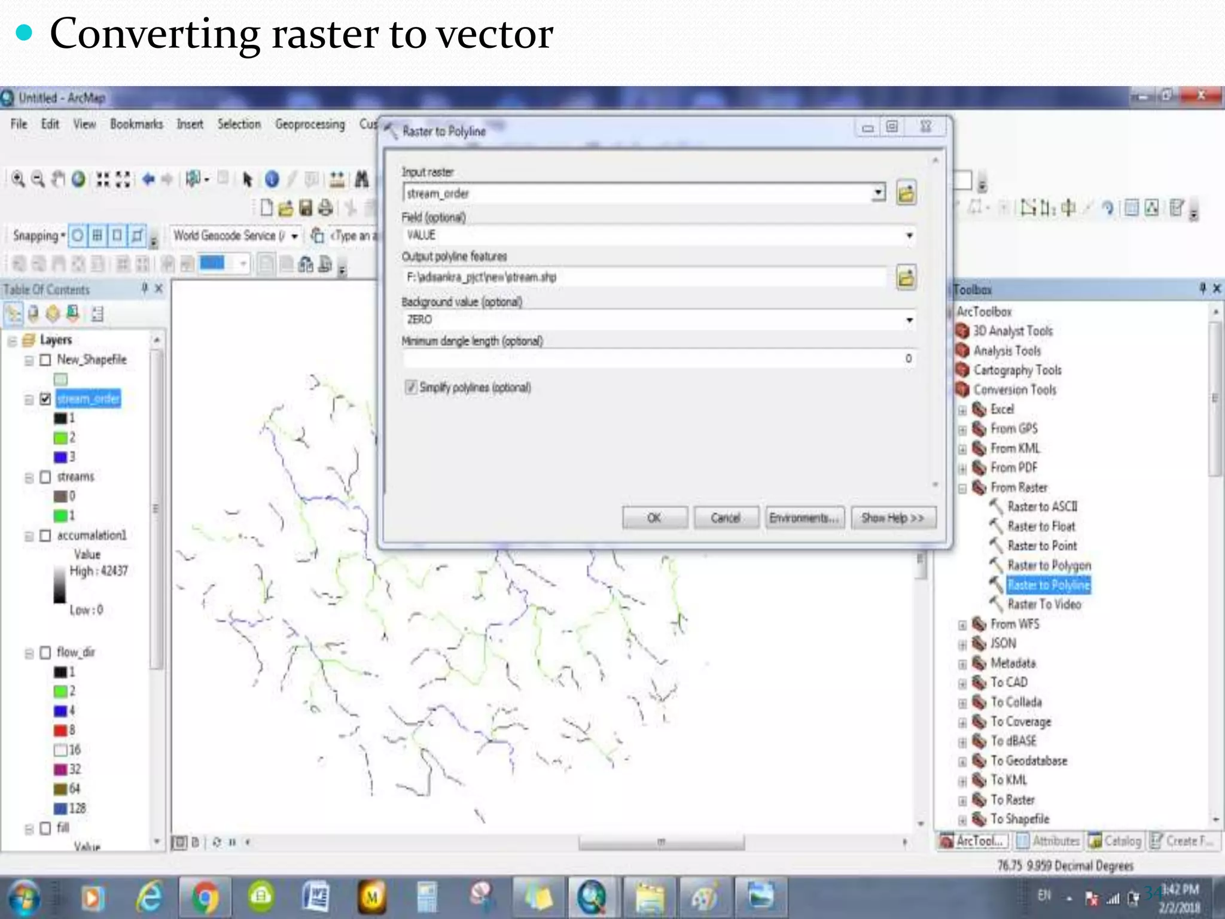Open the Field VALUE dropdown

(x=909, y=235)
